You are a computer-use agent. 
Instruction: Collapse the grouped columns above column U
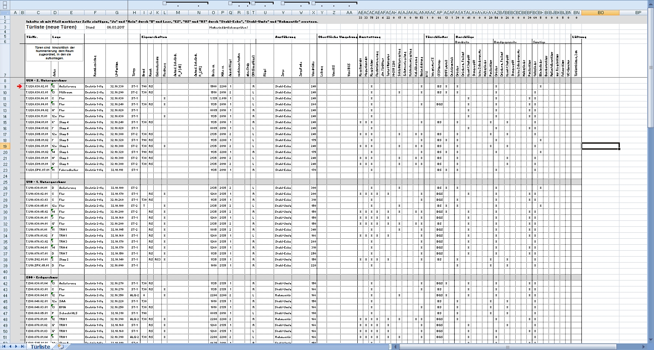click(253, 3)
